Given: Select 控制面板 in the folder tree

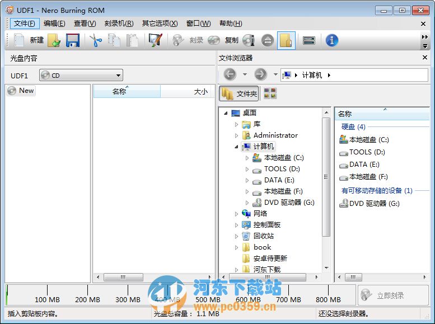Looking at the screenshot, I should (x=261, y=225).
